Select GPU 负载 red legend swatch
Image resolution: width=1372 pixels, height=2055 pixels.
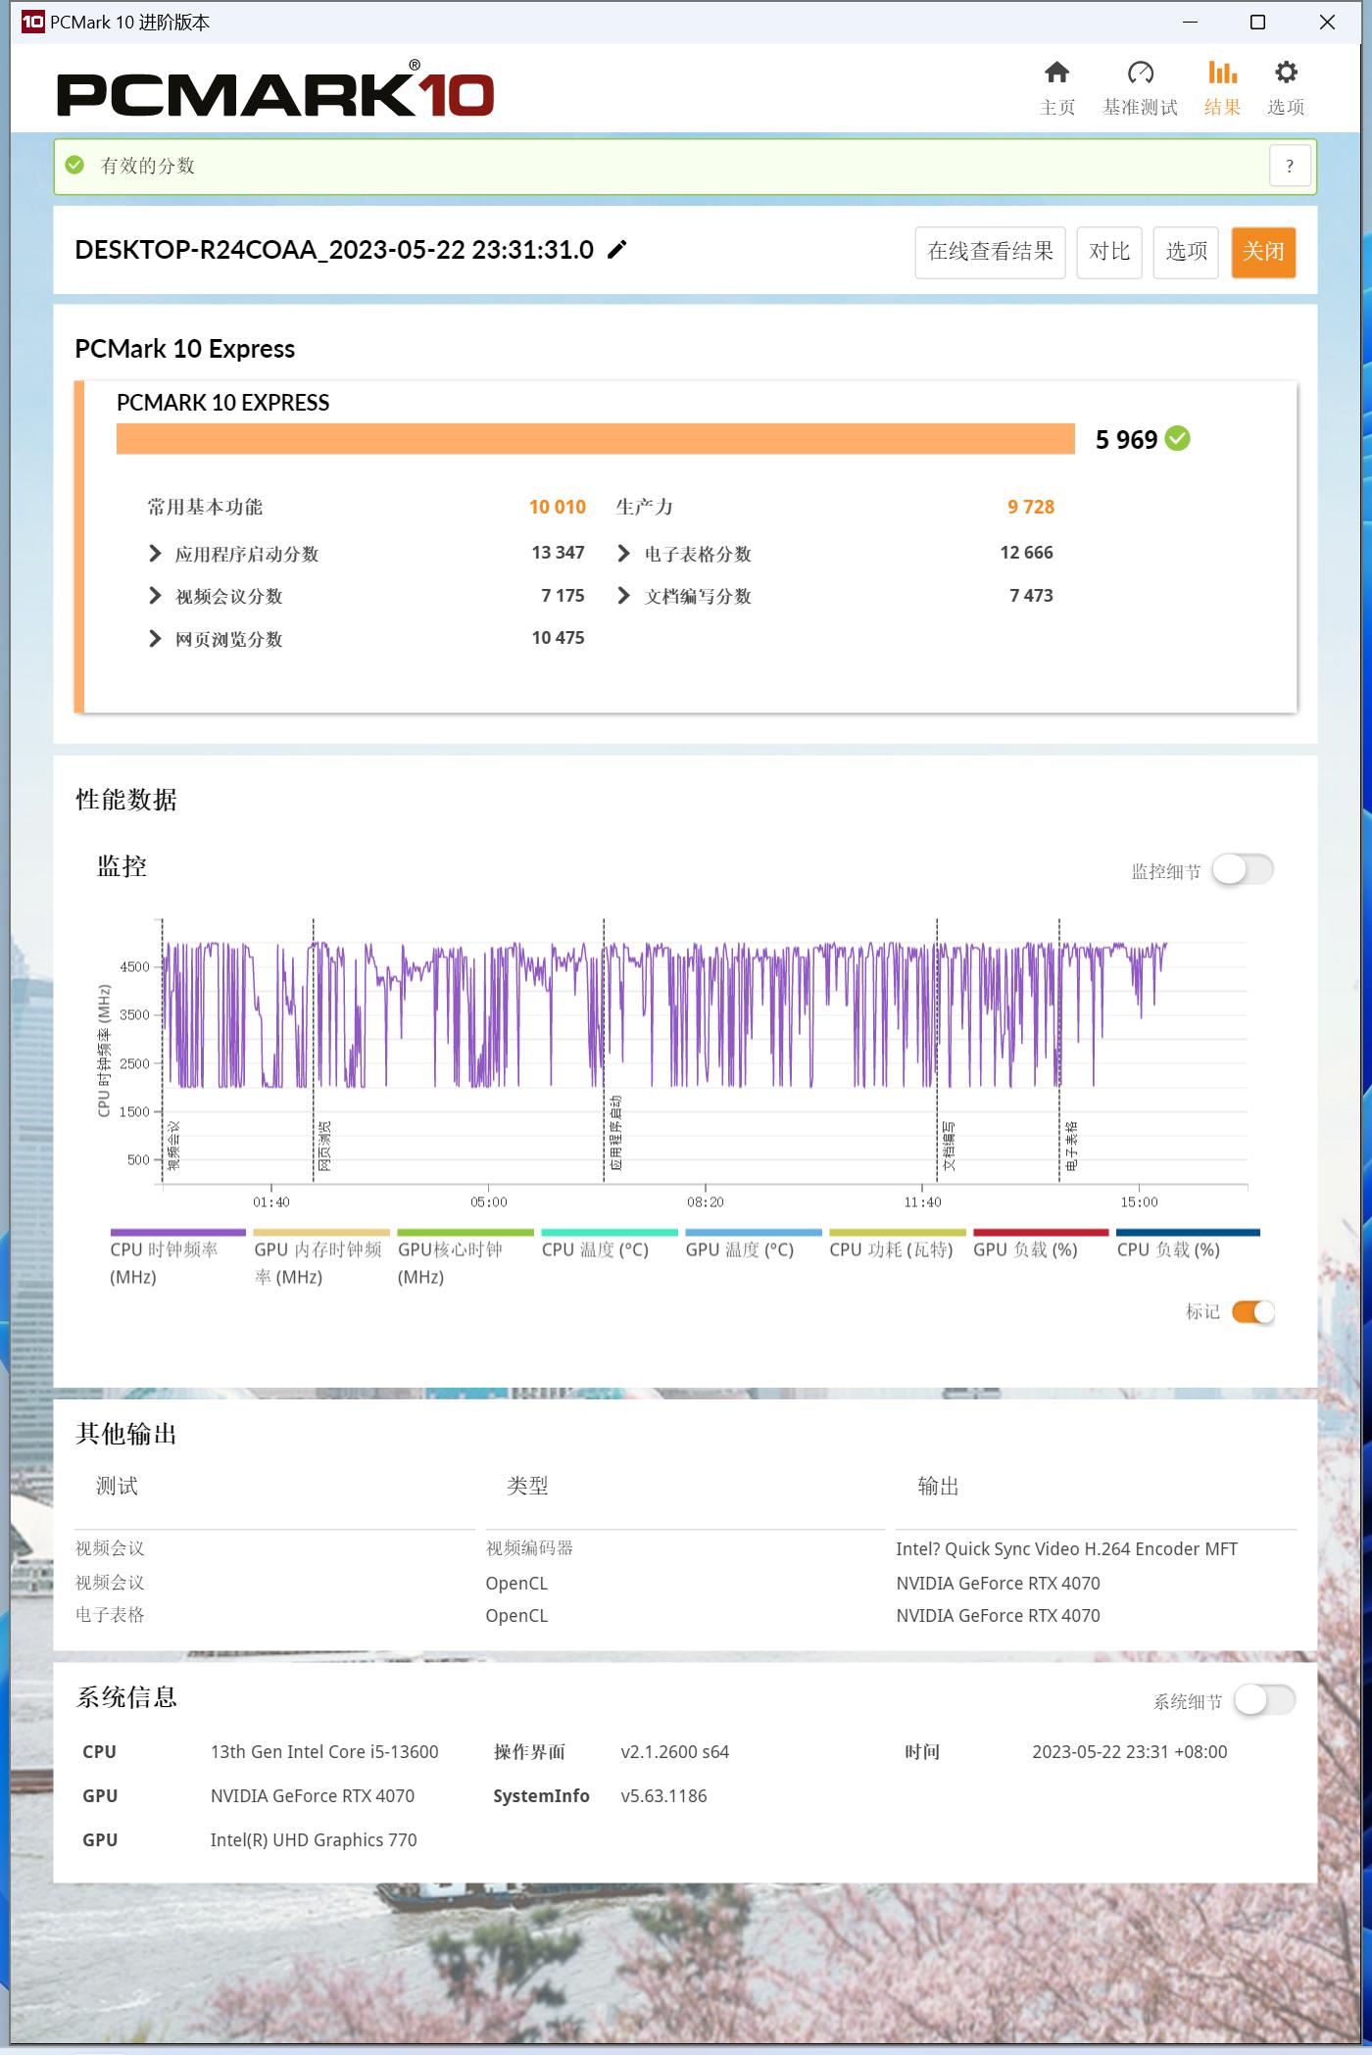1041,1233
